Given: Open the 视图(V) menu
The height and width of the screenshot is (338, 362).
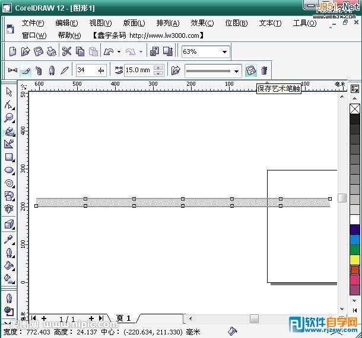Looking at the screenshot, I should tap(100, 23).
